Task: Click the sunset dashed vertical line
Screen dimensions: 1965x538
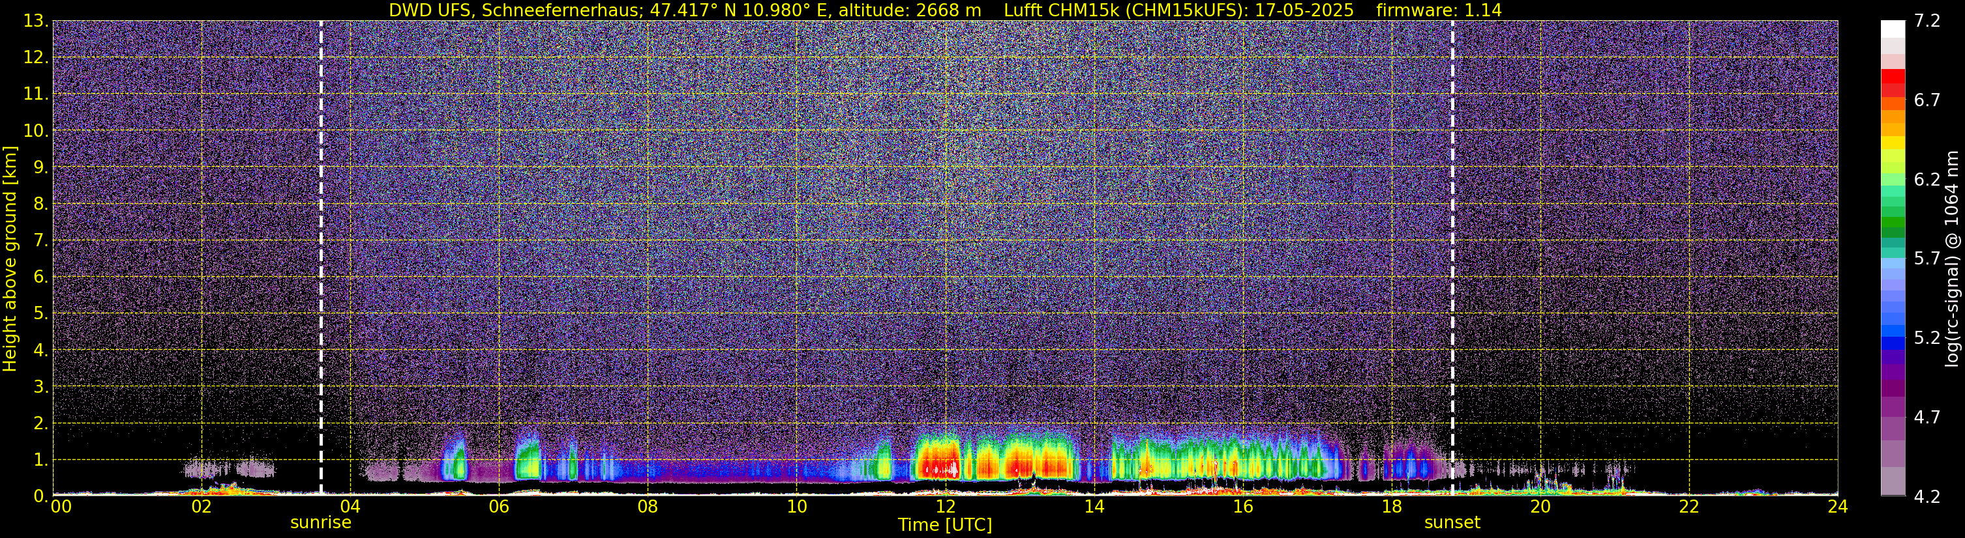Action: [1452, 257]
